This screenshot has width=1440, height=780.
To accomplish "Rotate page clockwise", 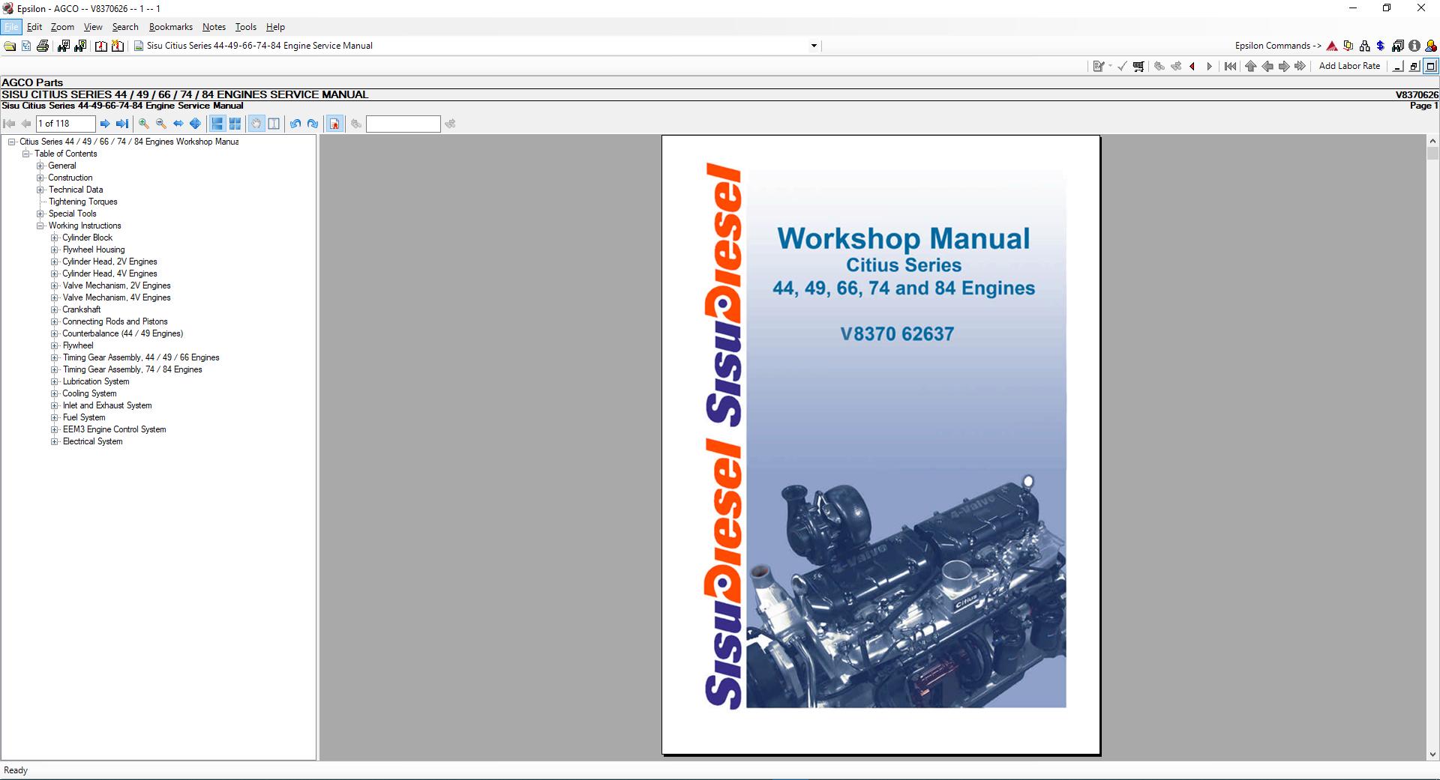I will (x=313, y=124).
